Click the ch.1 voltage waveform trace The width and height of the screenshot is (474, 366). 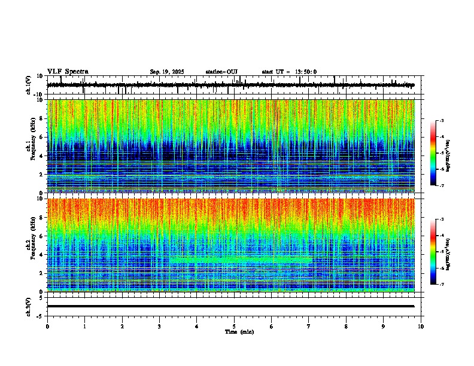230,85
